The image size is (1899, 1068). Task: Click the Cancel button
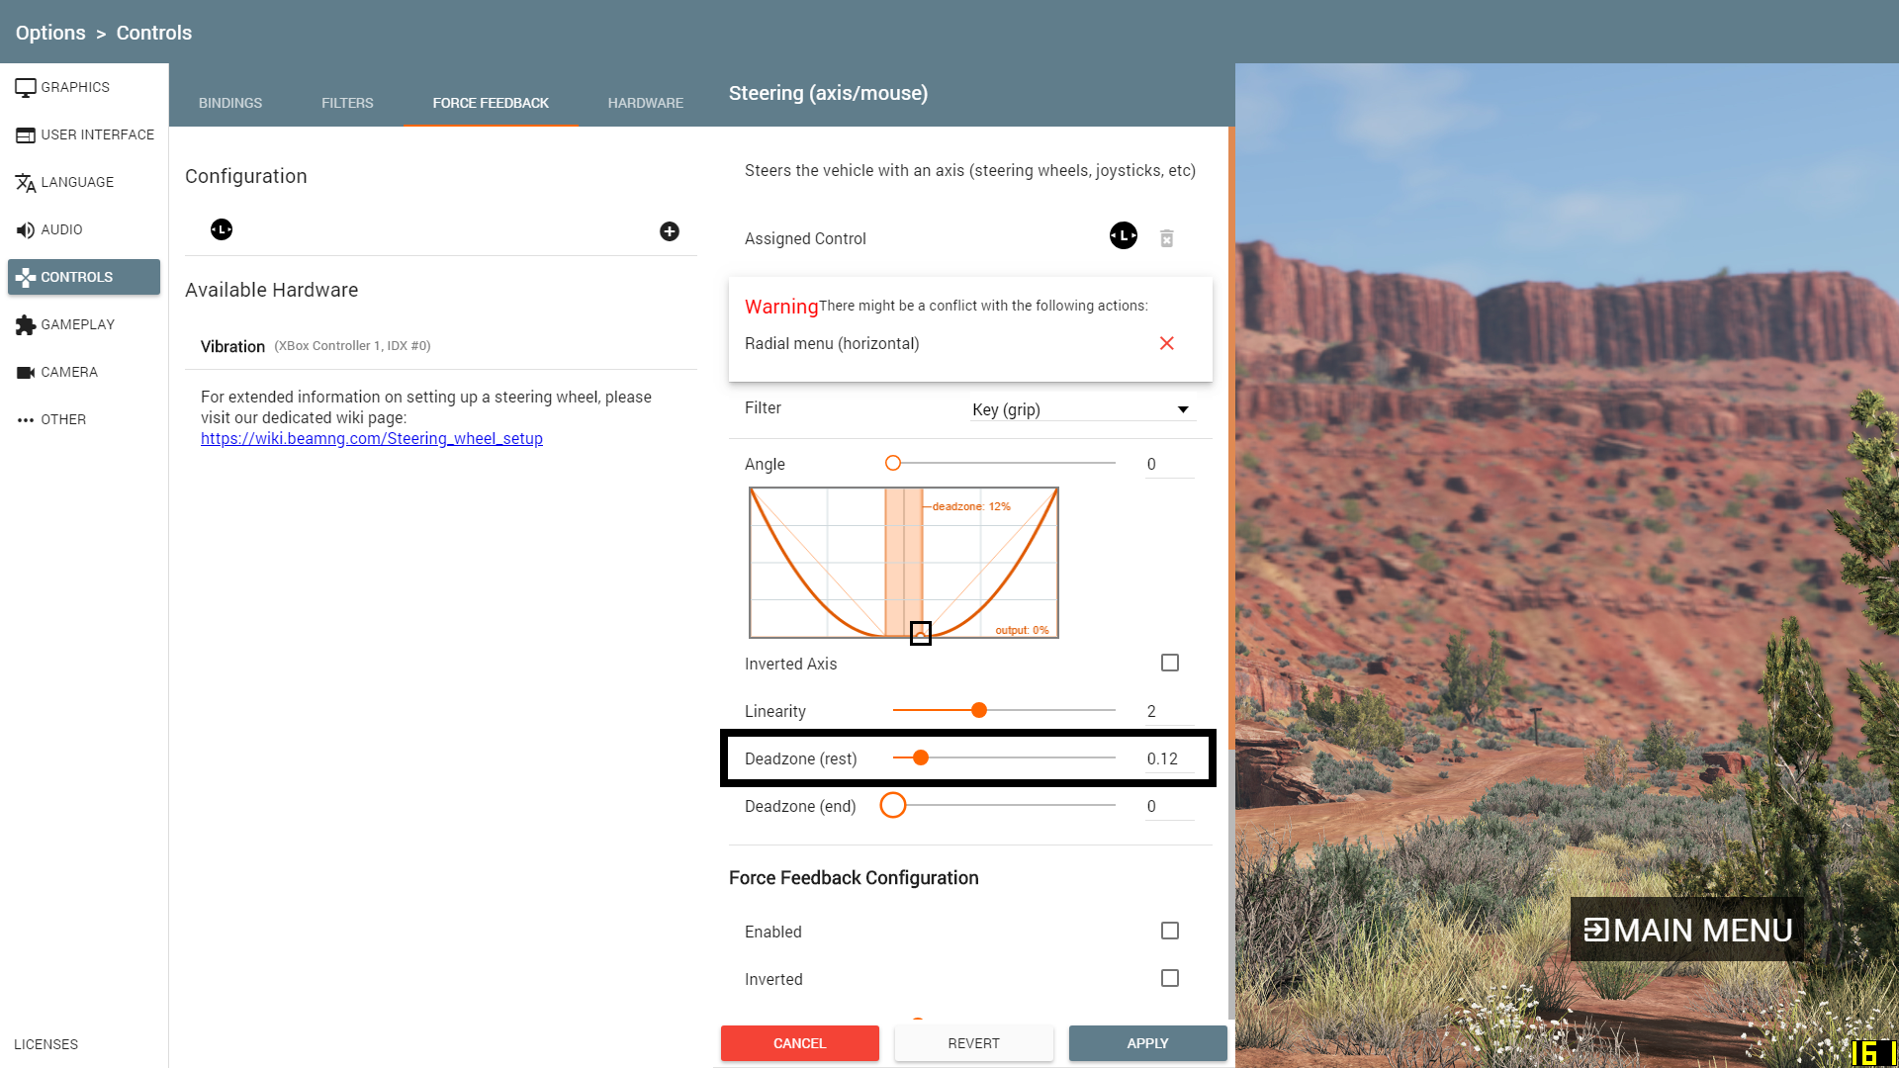click(800, 1043)
